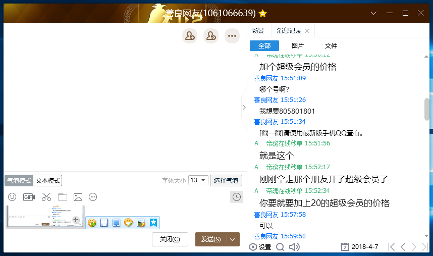Click the save image icon in thumbnail toolbar
Image resolution: width=433 pixels, height=256 pixels.
point(104,223)
